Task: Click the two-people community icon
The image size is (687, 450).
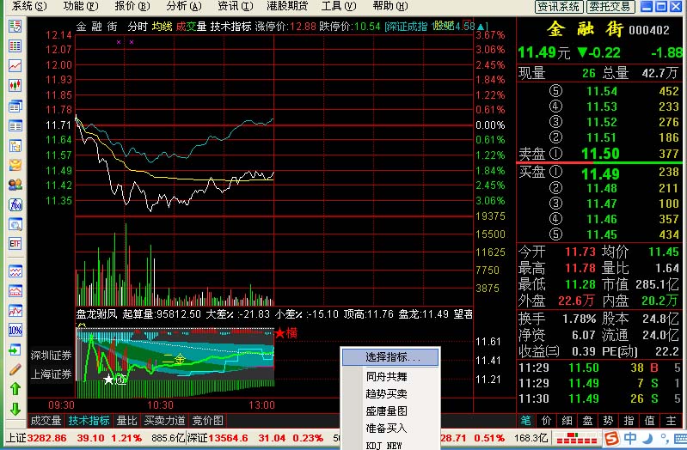Action: pos(15,185)
